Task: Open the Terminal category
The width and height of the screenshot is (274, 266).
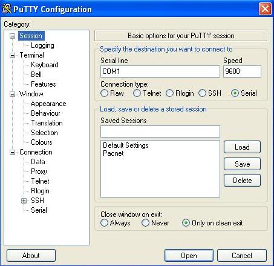Action: click(x=31, y=55)
